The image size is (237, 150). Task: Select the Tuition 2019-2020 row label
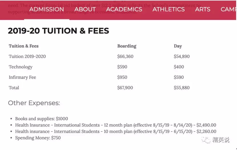tap(27, 56)
